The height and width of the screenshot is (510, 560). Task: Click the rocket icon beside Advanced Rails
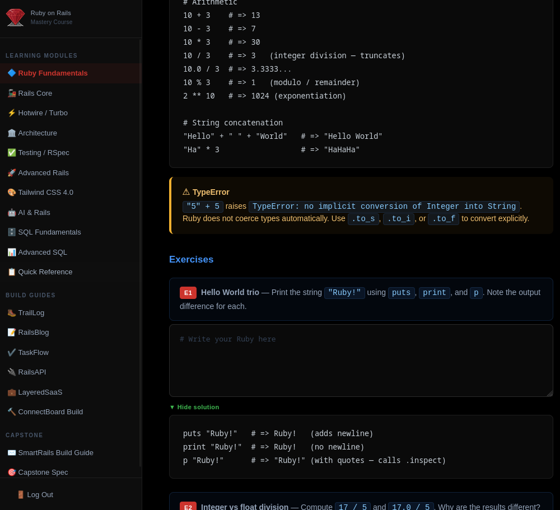click(x=12, y=172)
